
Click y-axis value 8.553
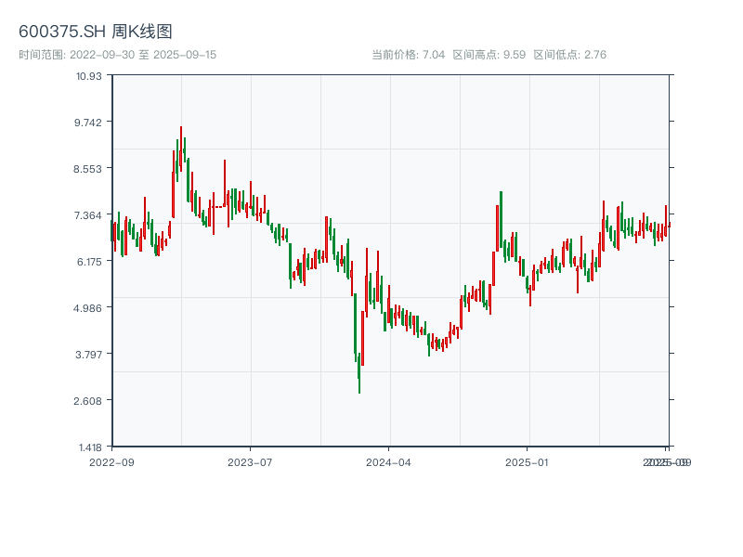[x=87, y=169]
